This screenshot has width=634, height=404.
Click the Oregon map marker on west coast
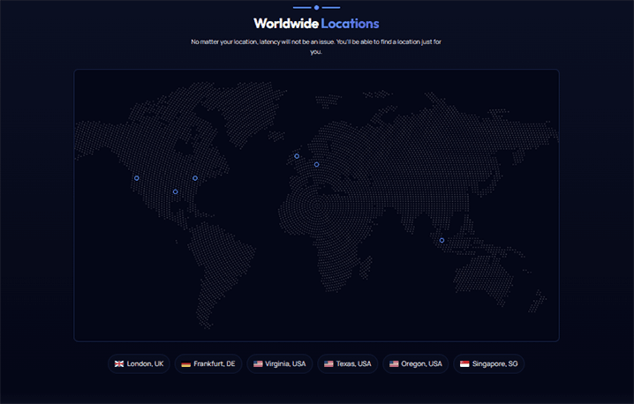(137, 178)
